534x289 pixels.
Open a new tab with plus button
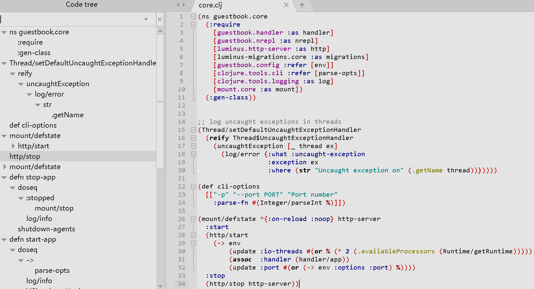[x=302, y=5]
